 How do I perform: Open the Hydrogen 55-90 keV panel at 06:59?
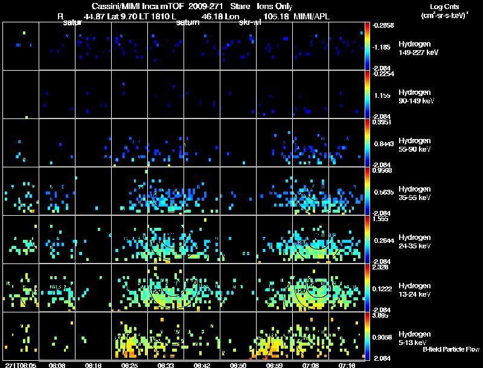click(x=275, y=143)
